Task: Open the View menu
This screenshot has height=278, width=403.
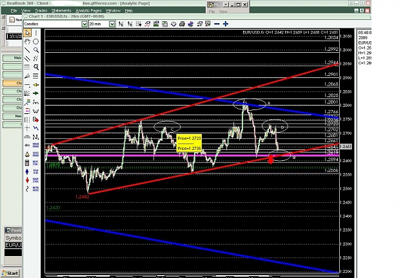Action: (x=26, y=10)
